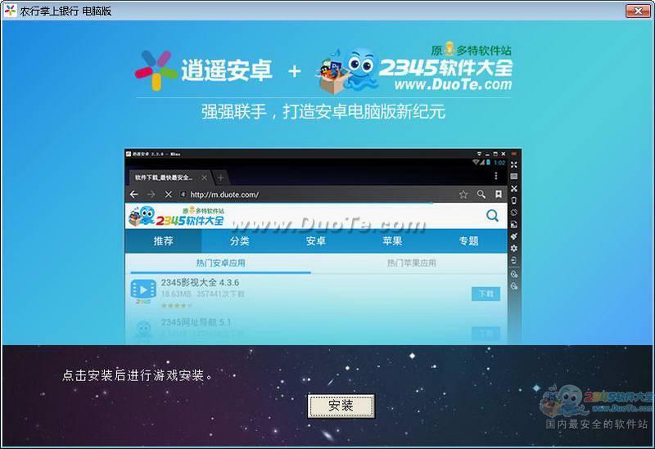Click the rotate screen icon in sidebar
Screen dimensions: 655x449
pyautogui.click(x=514, y=213)
